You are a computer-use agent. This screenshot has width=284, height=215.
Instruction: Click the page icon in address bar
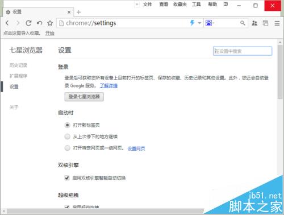pyautogui.click(x=61, y=23)
